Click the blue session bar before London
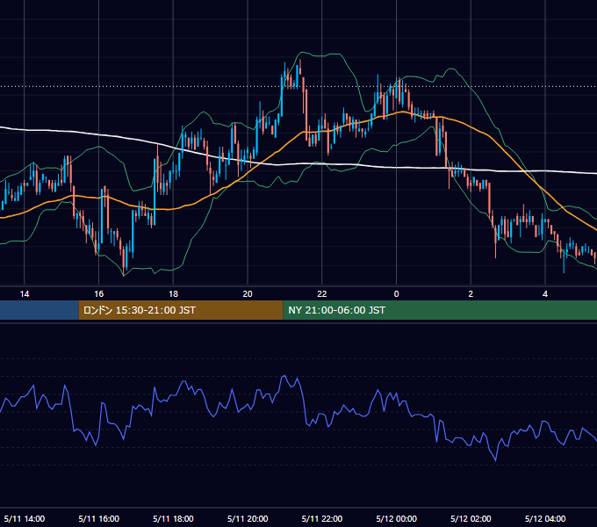Viewport: 597px width, 527px height. pyautogui.click(x=40, y=310)
